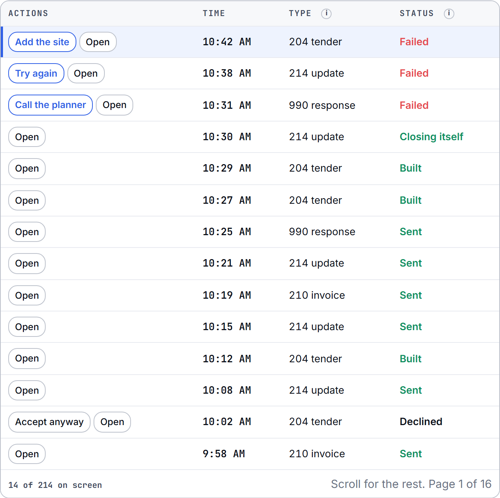
Task: Open the 10:25 AM 990 response entry
Action: click(x=27, y=232)
